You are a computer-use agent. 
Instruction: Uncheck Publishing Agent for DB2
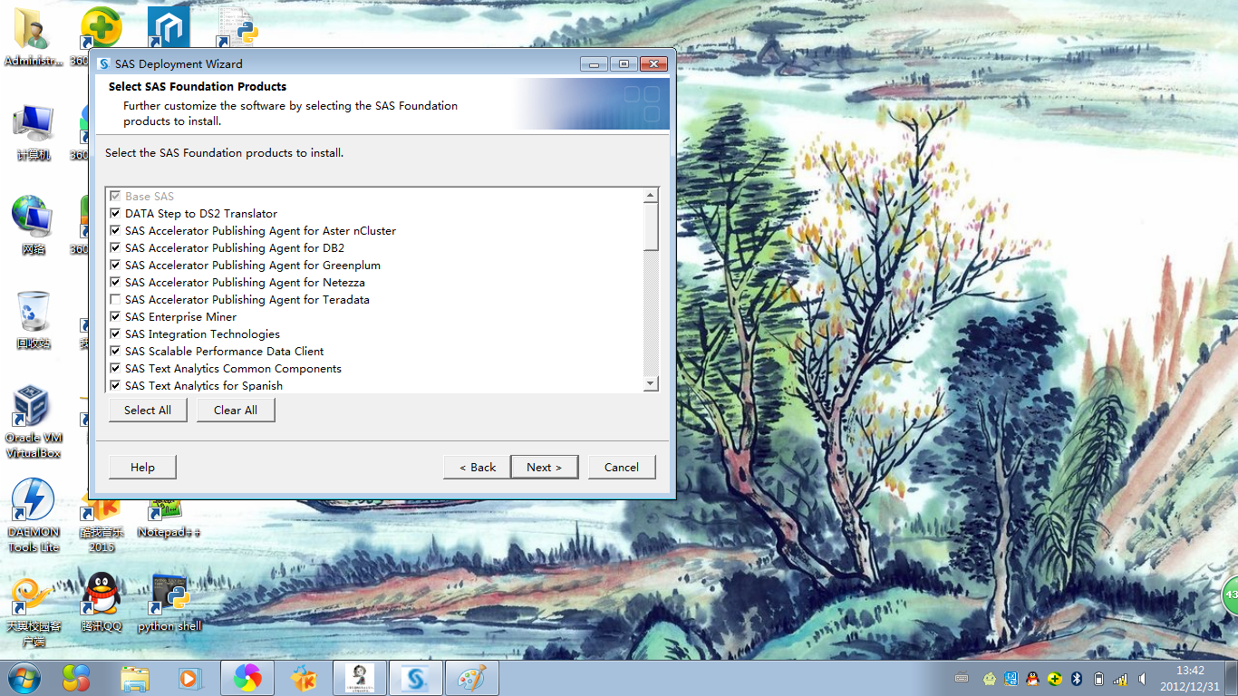tap(115, 248)
